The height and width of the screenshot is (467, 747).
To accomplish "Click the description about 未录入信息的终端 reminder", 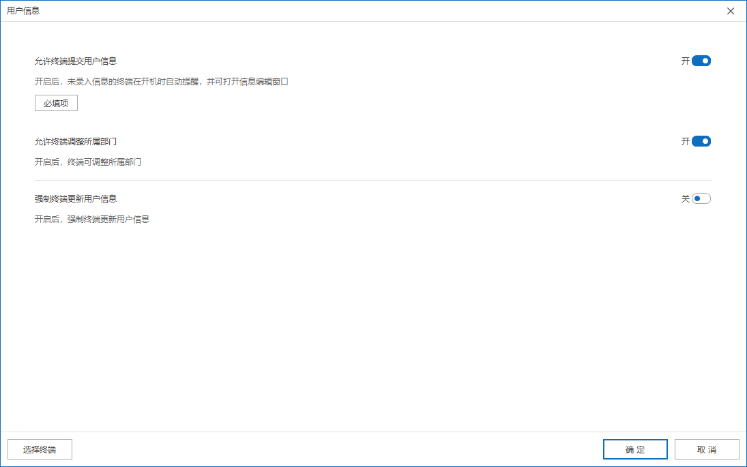I will [162, 82].
